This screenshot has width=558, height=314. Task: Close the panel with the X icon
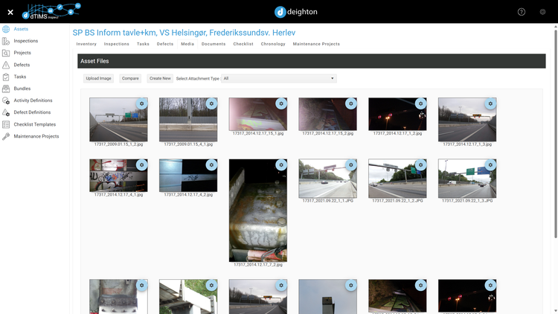coord(10,13)
